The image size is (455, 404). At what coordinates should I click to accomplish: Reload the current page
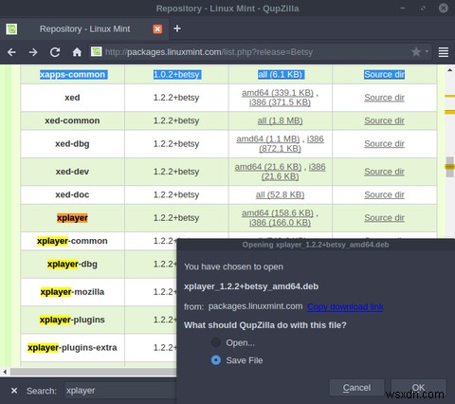[x=55, y=52]
